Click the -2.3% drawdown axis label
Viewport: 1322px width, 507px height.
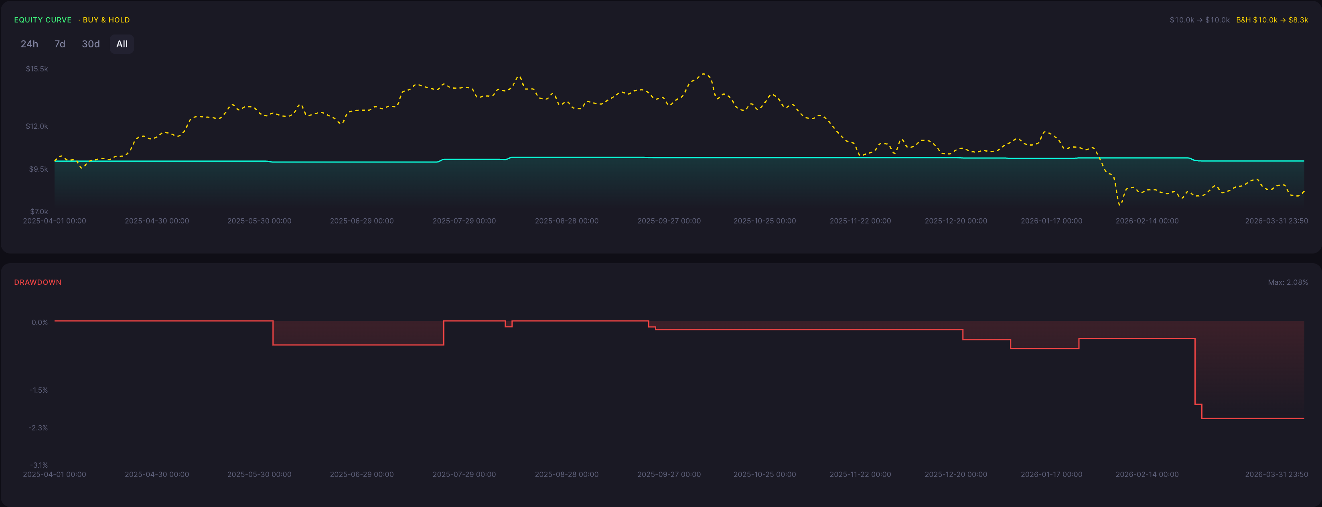(x=39, y=428)
